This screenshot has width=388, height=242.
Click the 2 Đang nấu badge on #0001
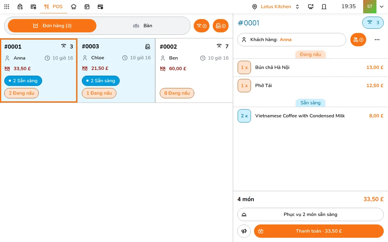[x=22, y=93]
